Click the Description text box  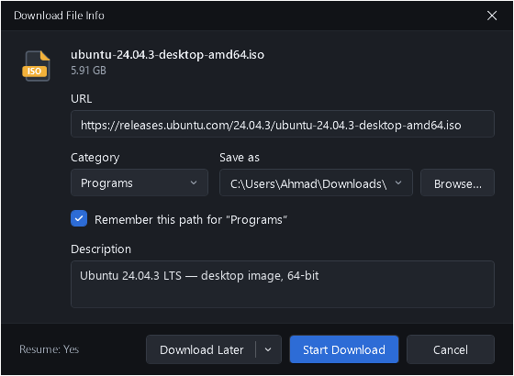[x=283, y=284]
